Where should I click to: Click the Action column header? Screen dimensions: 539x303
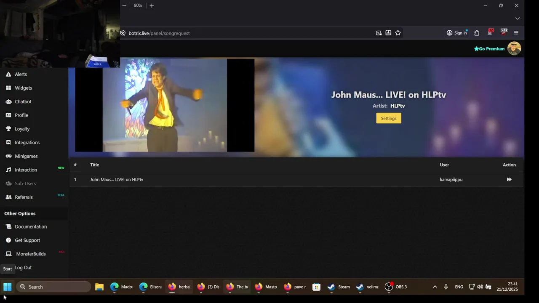coord(509,165)
